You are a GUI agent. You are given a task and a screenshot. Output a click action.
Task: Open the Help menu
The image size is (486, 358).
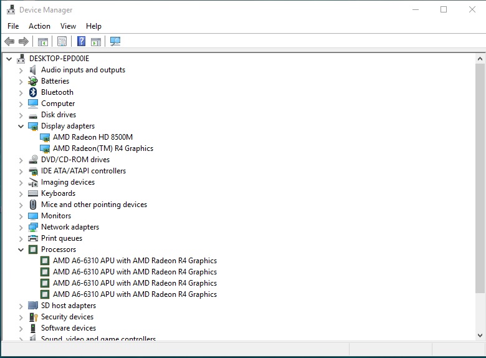[93, 26]
